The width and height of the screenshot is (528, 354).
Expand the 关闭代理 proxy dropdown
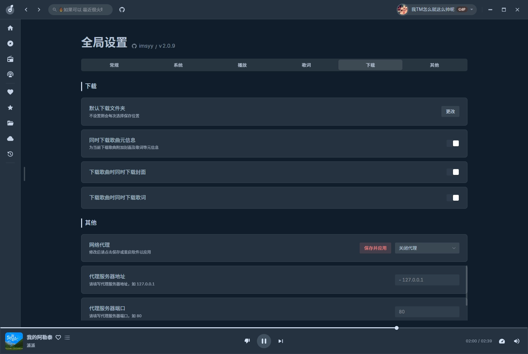[427, 248]
